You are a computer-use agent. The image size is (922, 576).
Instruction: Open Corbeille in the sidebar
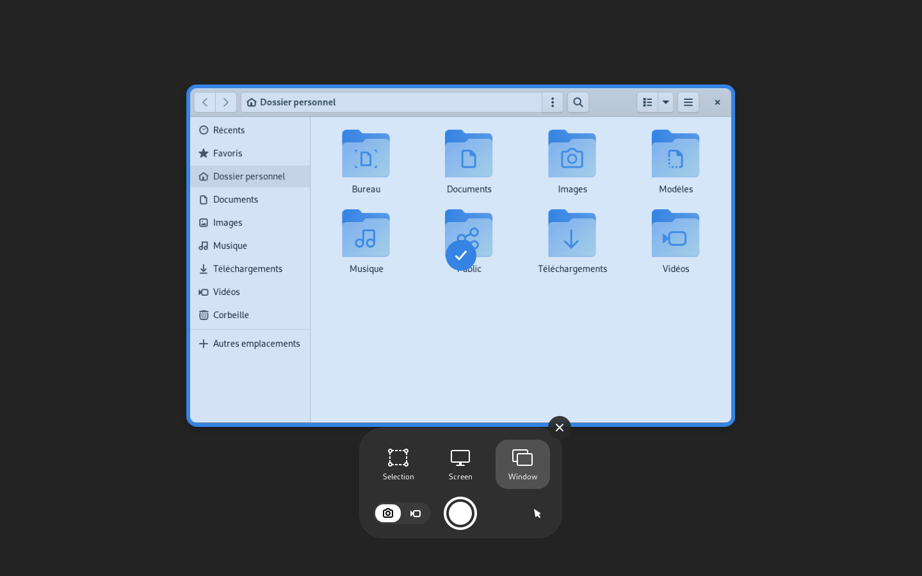coord(250,314)
